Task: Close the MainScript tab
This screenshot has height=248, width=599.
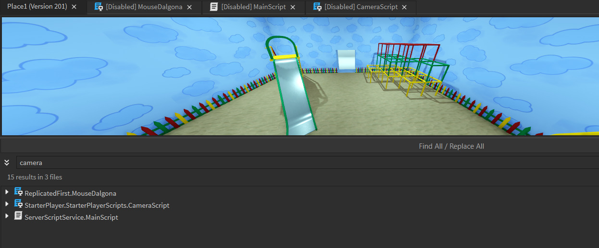Action: [x=293, y=7]
